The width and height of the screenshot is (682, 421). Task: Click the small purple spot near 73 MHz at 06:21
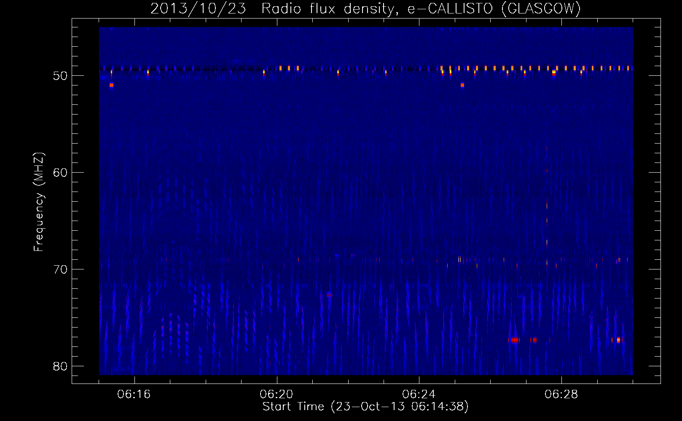[329, 294]
